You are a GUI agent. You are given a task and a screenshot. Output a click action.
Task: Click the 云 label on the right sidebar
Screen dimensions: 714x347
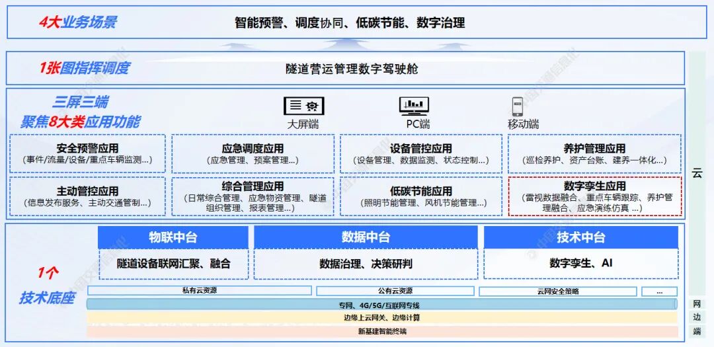(x=697, y=173)
